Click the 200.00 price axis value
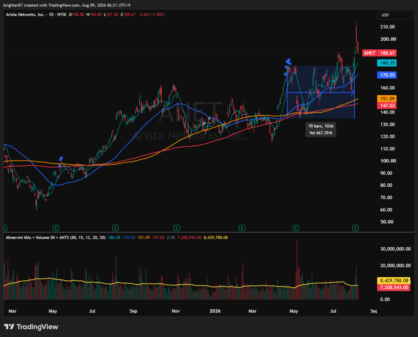The image size is (418, 337). click(388, 39)
